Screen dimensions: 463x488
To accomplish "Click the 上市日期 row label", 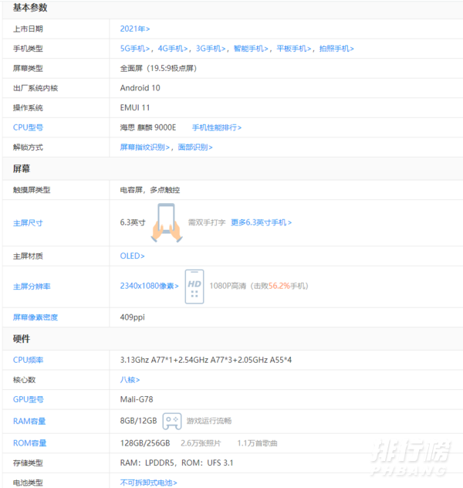I will 28,29.
